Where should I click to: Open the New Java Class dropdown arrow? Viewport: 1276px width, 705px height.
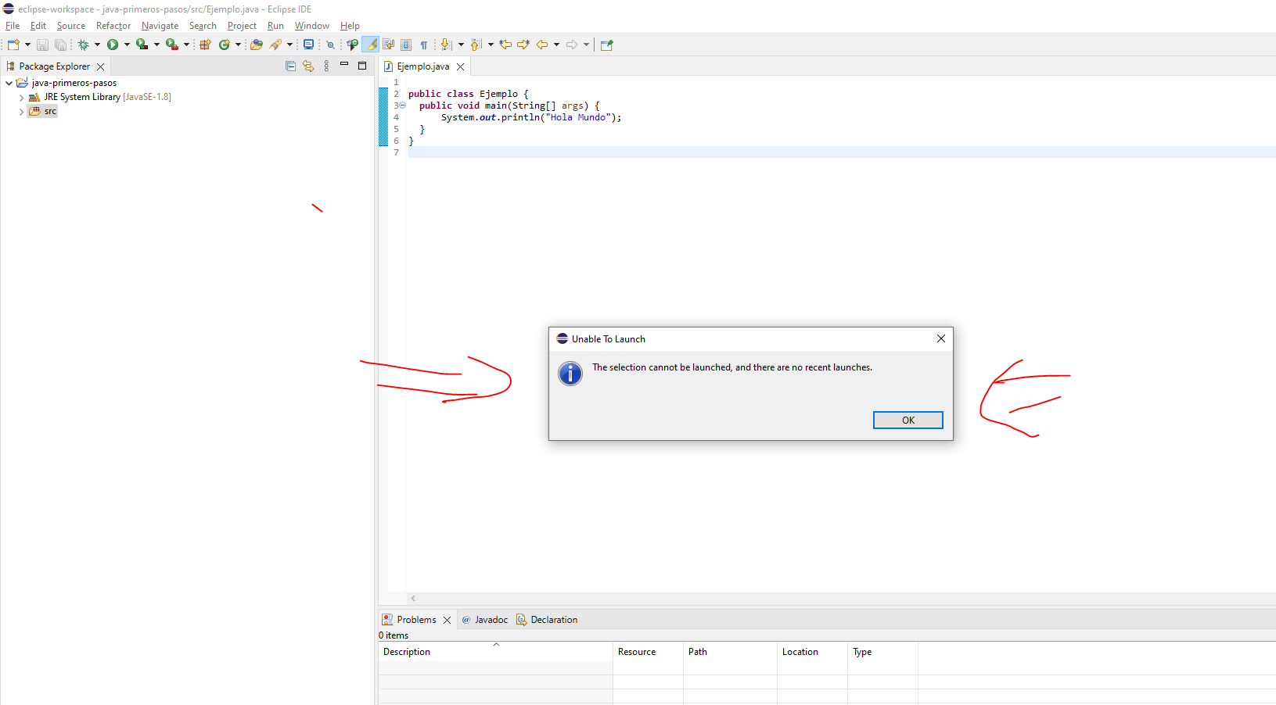click(238, 45)
